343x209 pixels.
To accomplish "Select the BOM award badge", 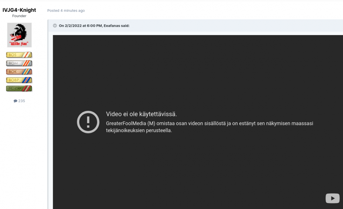I will click(19, 63).
